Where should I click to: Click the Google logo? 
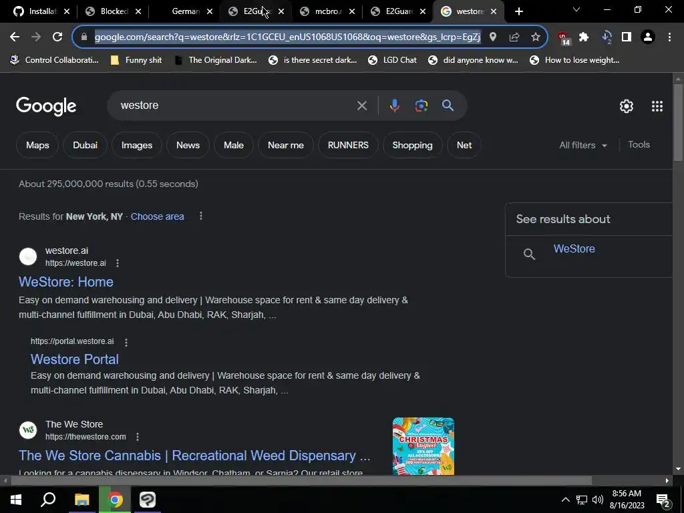pyautogui.click(x=46, y=106)
